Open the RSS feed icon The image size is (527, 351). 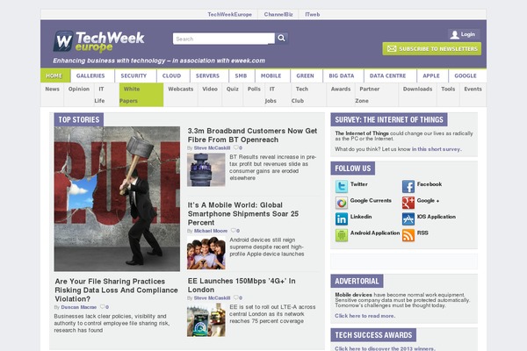click(408, 235)
